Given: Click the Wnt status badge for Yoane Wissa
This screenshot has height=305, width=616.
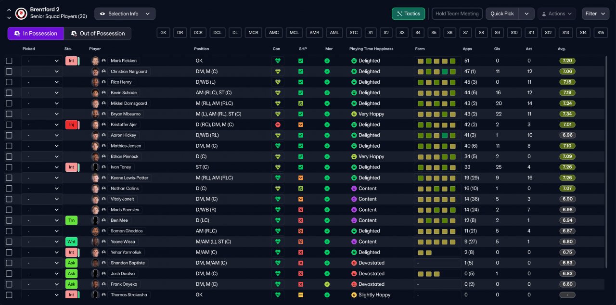Looking at the screenshot, I should coord(71,241).
